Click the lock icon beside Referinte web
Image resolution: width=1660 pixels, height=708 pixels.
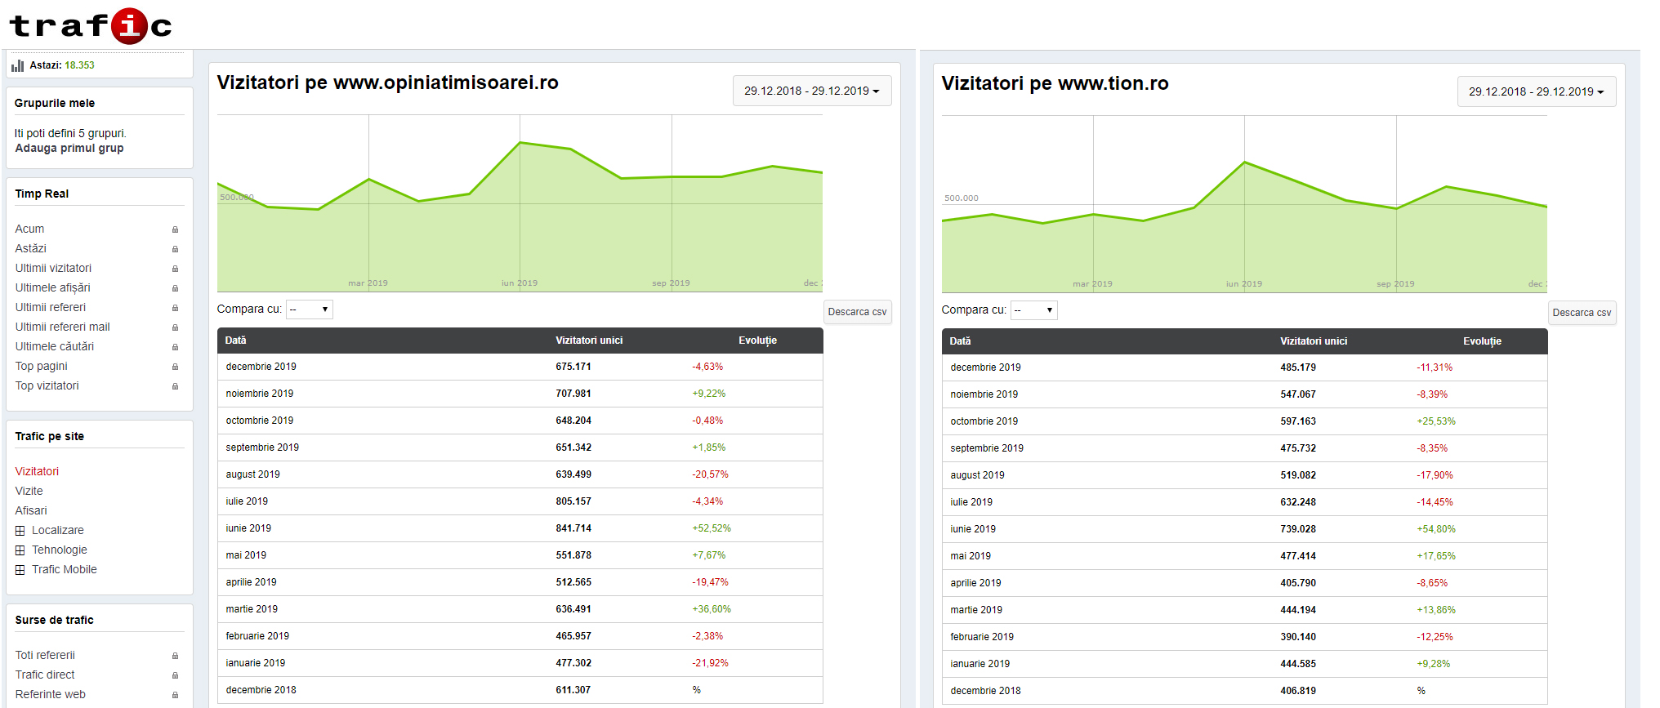click(x=175, y=695)
